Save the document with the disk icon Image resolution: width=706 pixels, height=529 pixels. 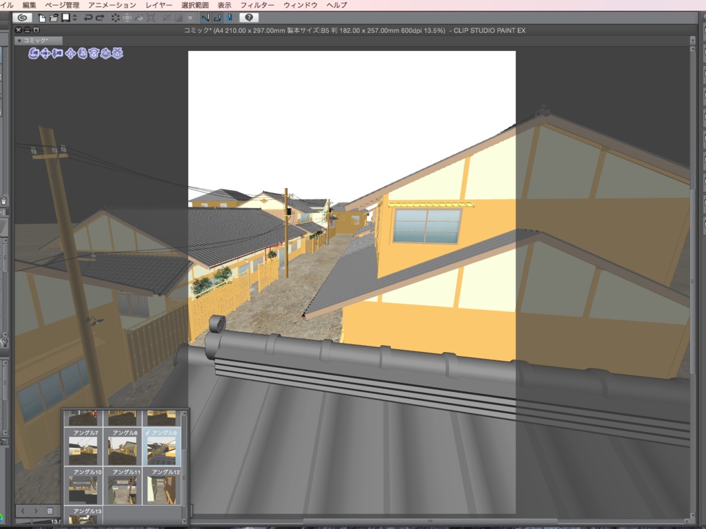65,17
